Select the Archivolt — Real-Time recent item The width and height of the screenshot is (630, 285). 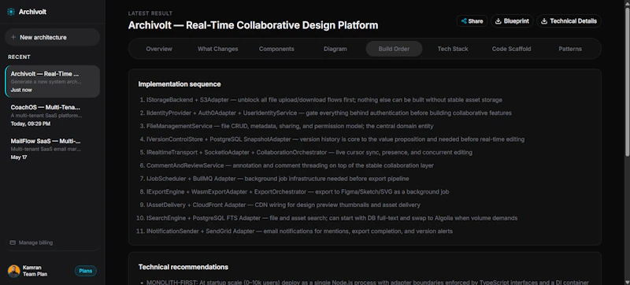[x=52, y=82]
